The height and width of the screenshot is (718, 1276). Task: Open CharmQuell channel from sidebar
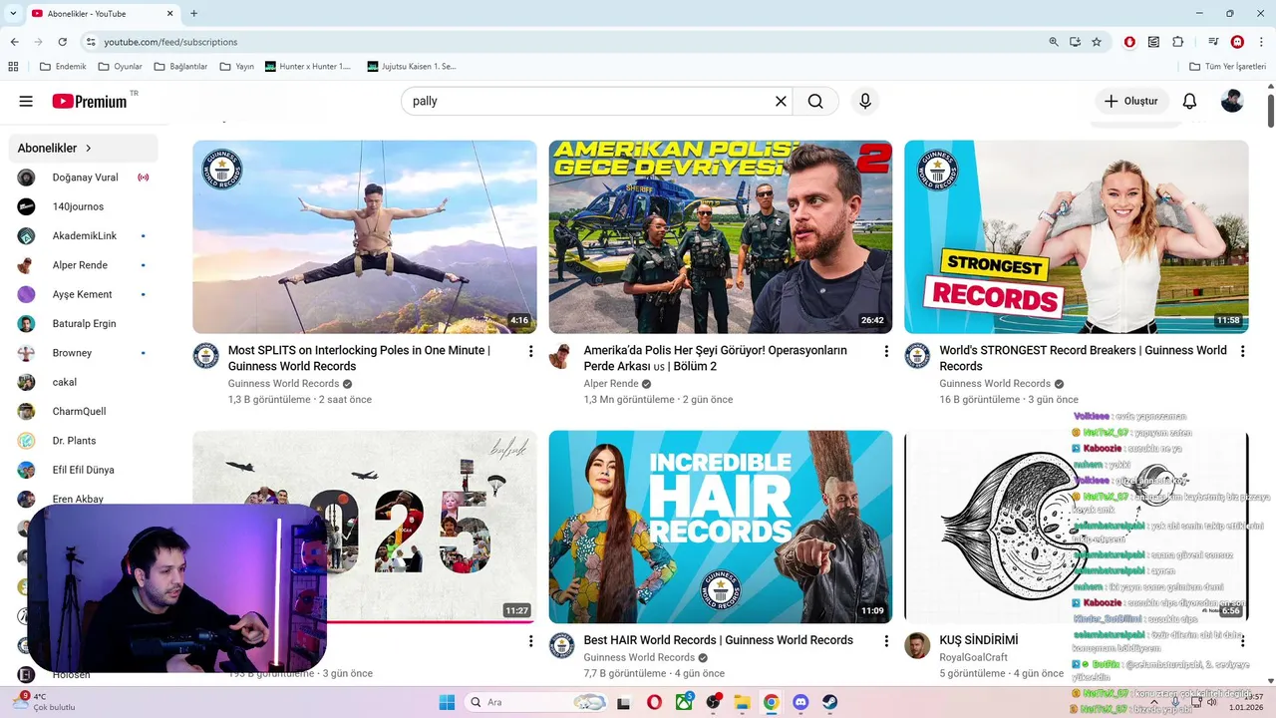[82, 411]
